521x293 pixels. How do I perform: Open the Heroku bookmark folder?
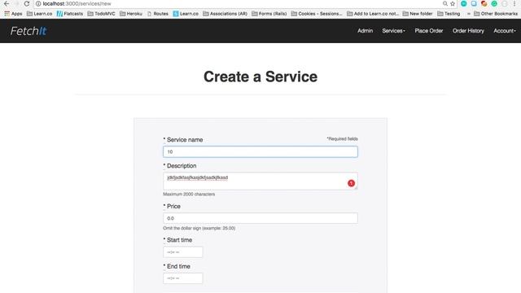(x=131, y=14)
